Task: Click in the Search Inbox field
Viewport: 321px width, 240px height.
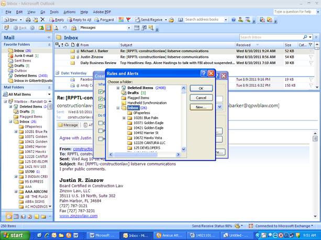Action: 271,37
